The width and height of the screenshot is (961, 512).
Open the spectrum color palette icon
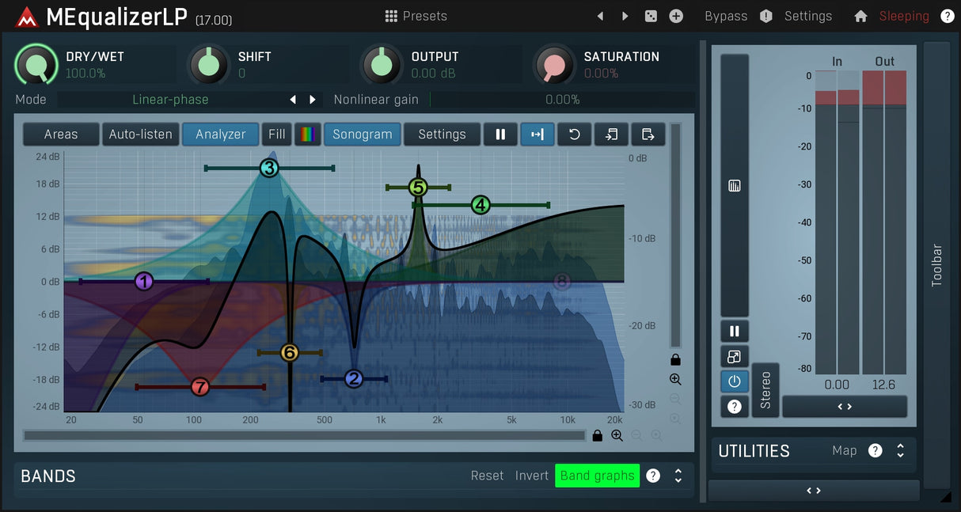307,135
